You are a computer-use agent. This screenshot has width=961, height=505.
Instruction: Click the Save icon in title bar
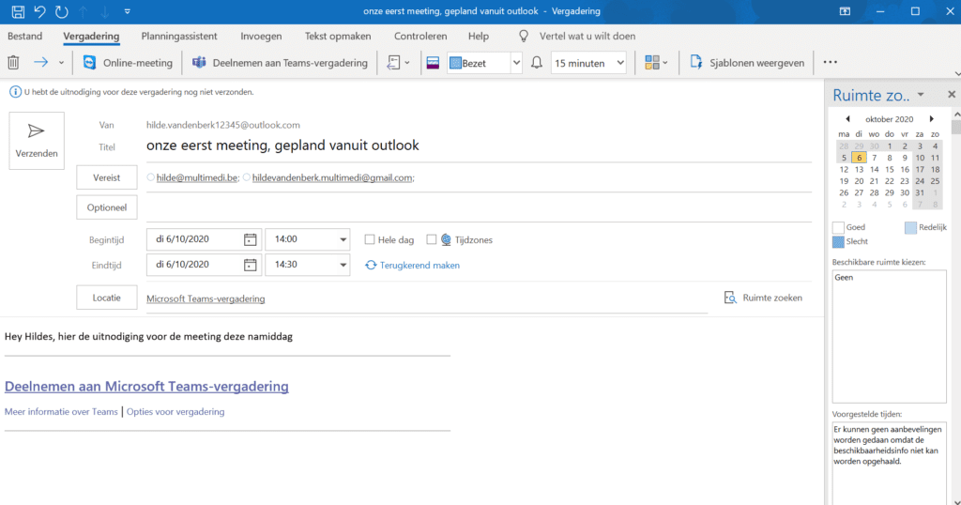(18, 11)
